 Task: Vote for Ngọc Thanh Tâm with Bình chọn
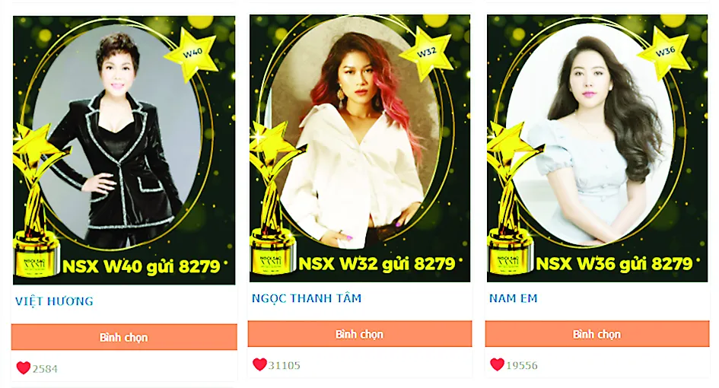click(x=360, y=334)
